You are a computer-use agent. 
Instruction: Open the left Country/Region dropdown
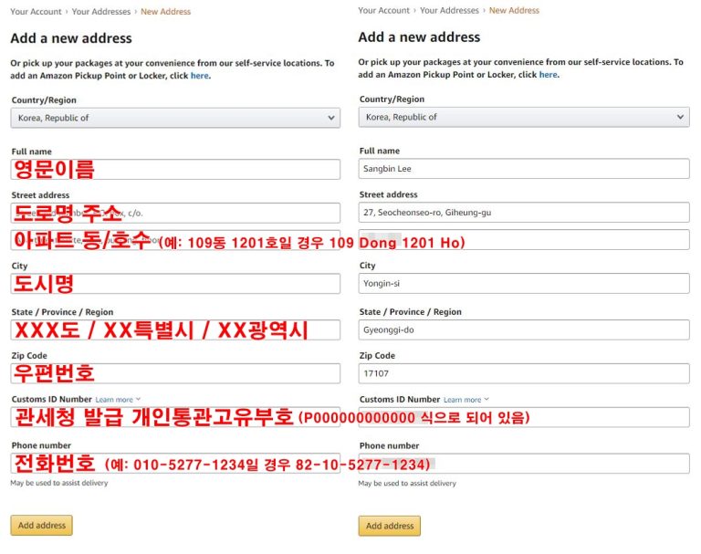pos(175,118)
